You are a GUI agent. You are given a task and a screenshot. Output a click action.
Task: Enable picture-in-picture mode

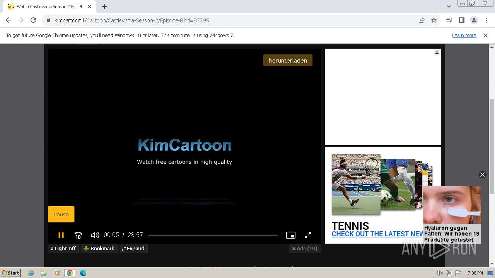(x=290, y=235)
